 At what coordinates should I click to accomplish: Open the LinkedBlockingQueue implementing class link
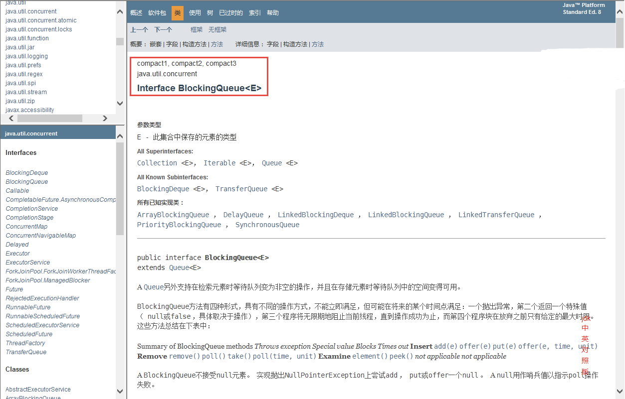[x=406, y=215]
